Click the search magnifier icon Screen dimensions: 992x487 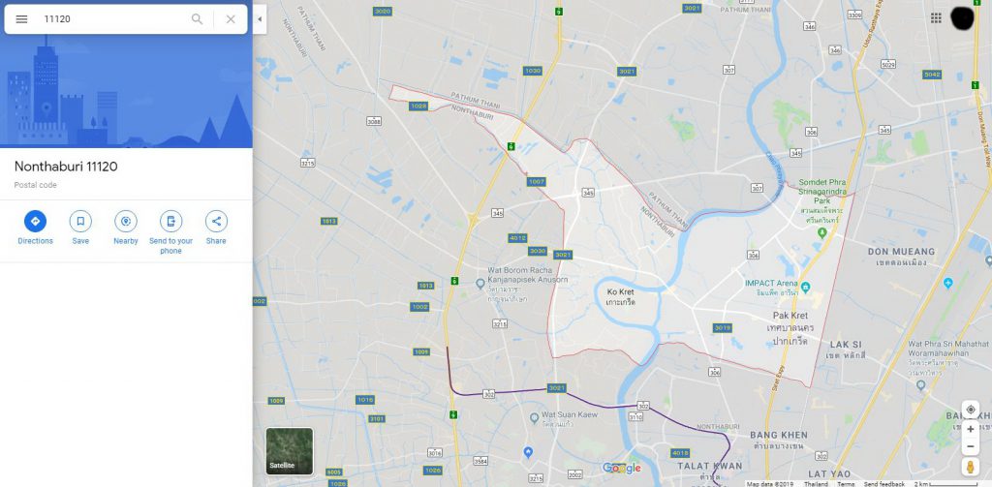point(198,19)
